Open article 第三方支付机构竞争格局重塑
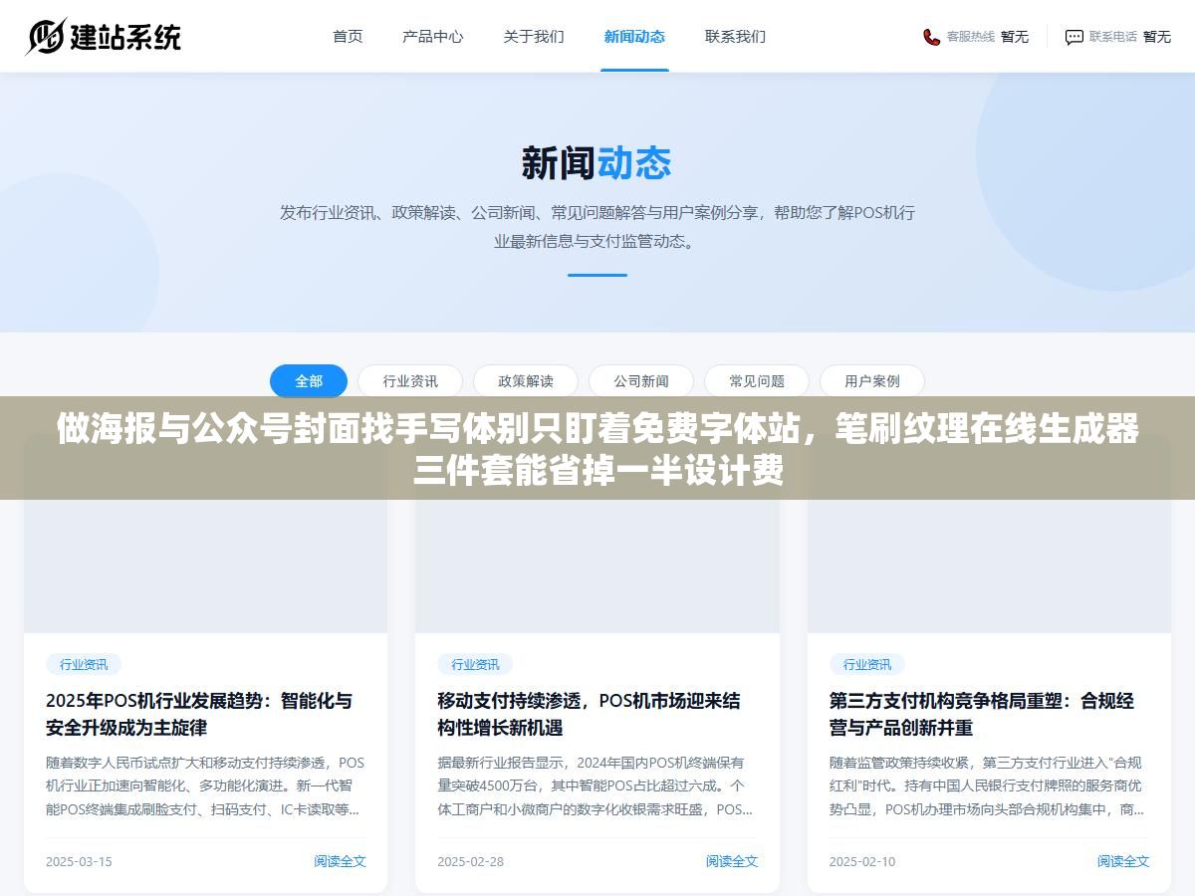Viewport: 1195px width, 896px height. (x=982, y=714)
